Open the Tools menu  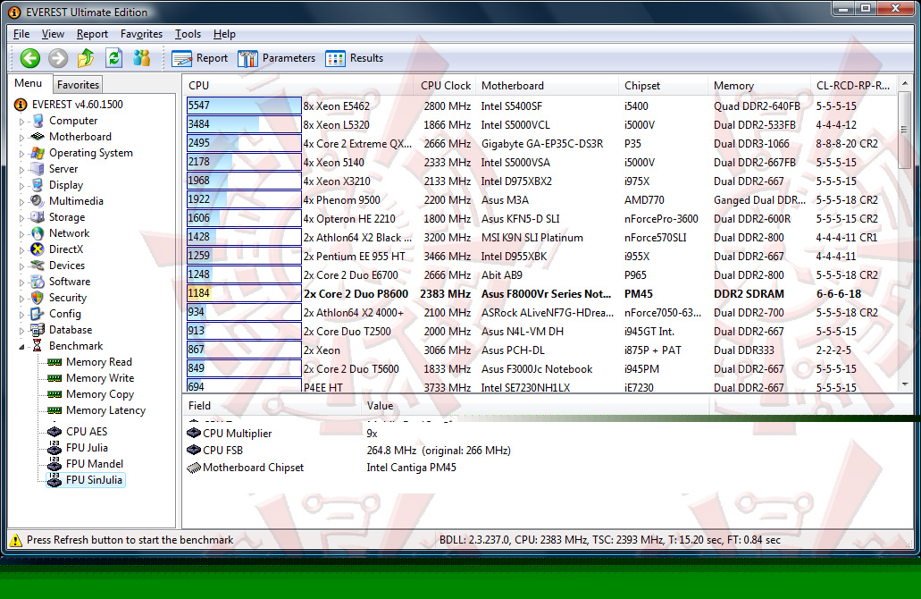(x=188, y=34)
